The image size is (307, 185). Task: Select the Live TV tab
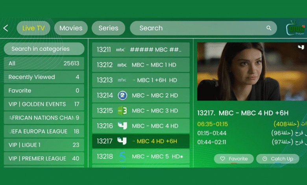pos(33,28)
